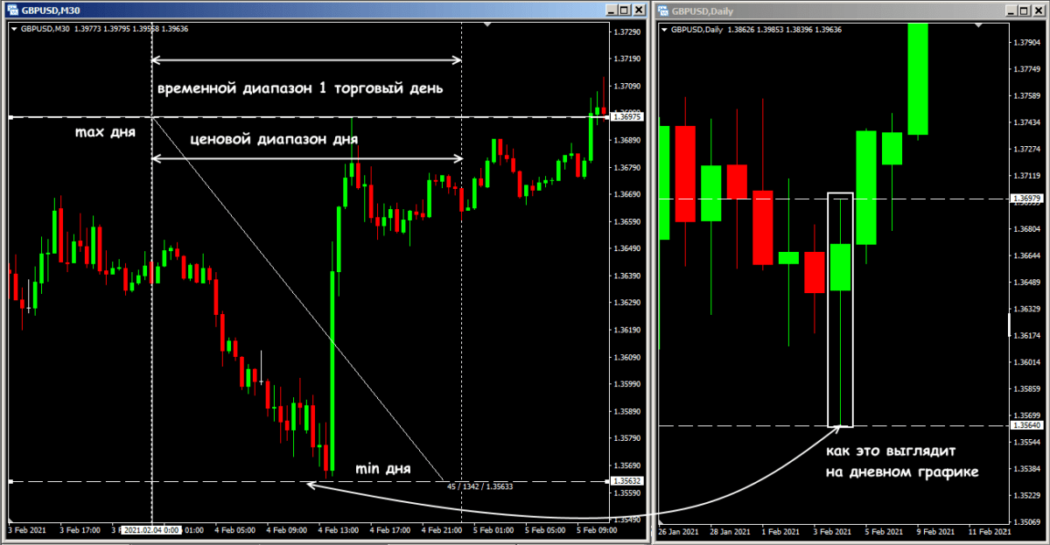The width and height of the screenshot is (1050, 545).
Task: Click the white rectangle around the daily candle
Action: tap(829, 306)
